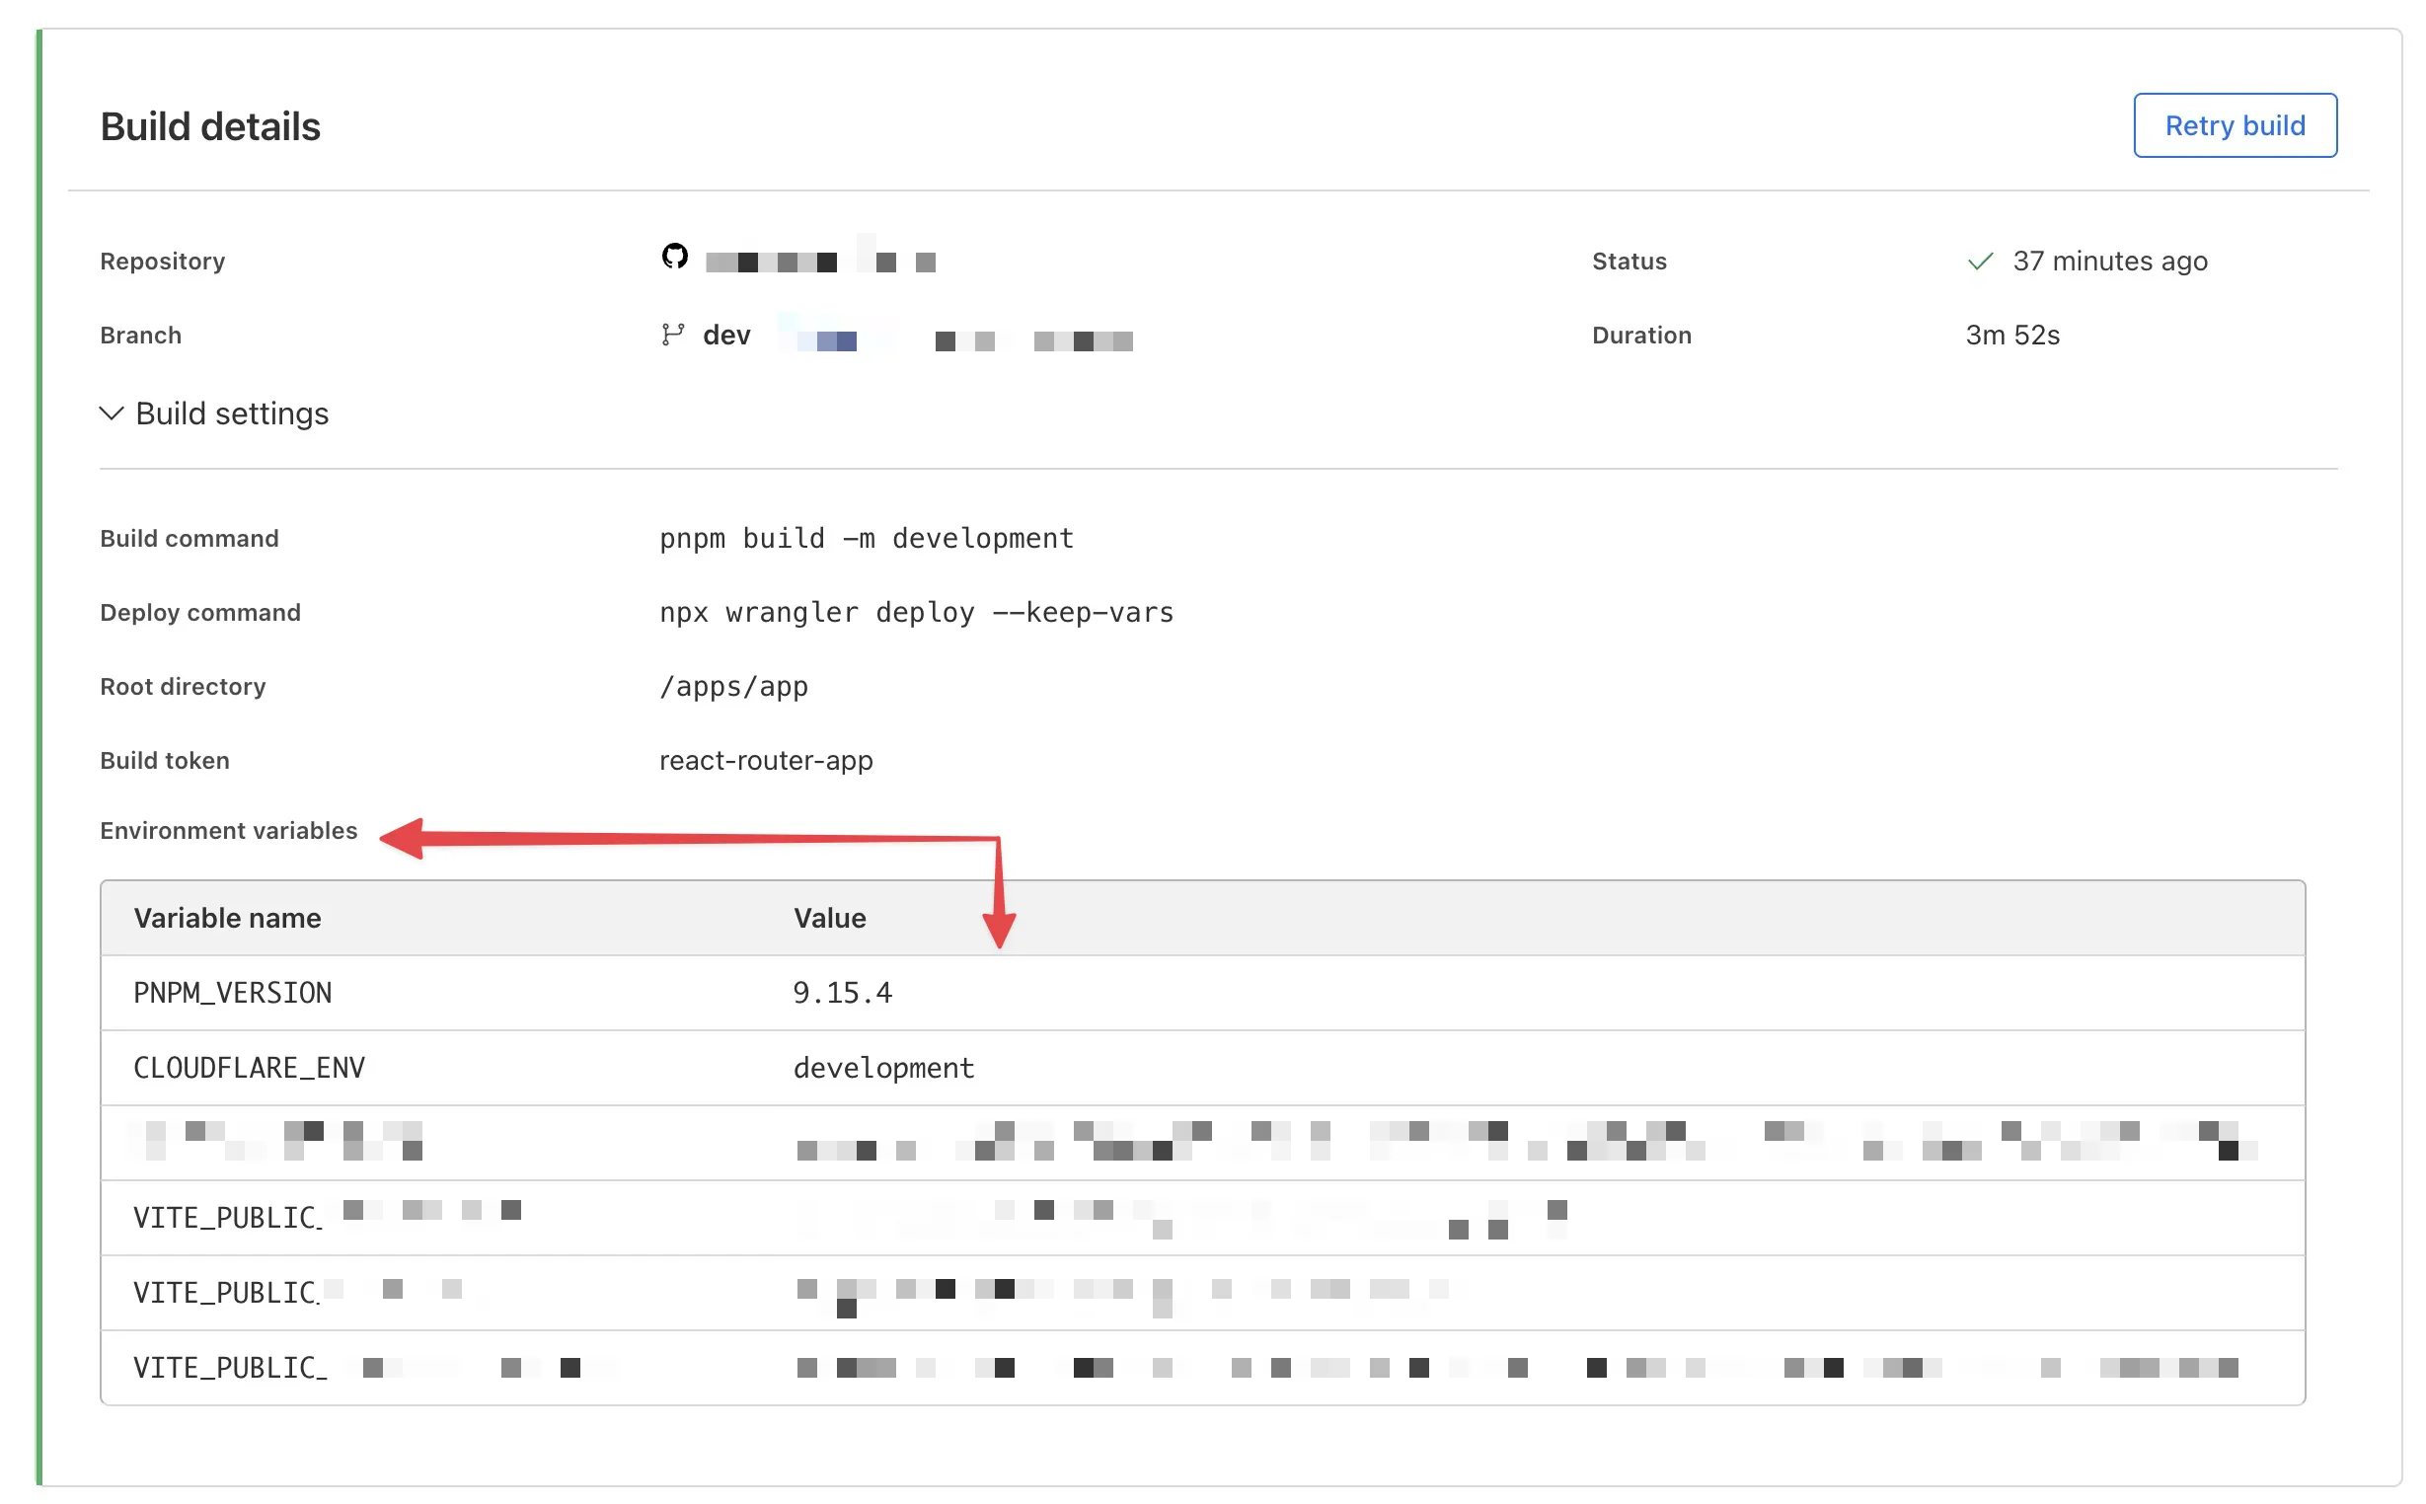Image resolution: width=2426 pixels, height=1504 pixels.
Task: Click the green success checkmark icon
Action: point(1980,262)
